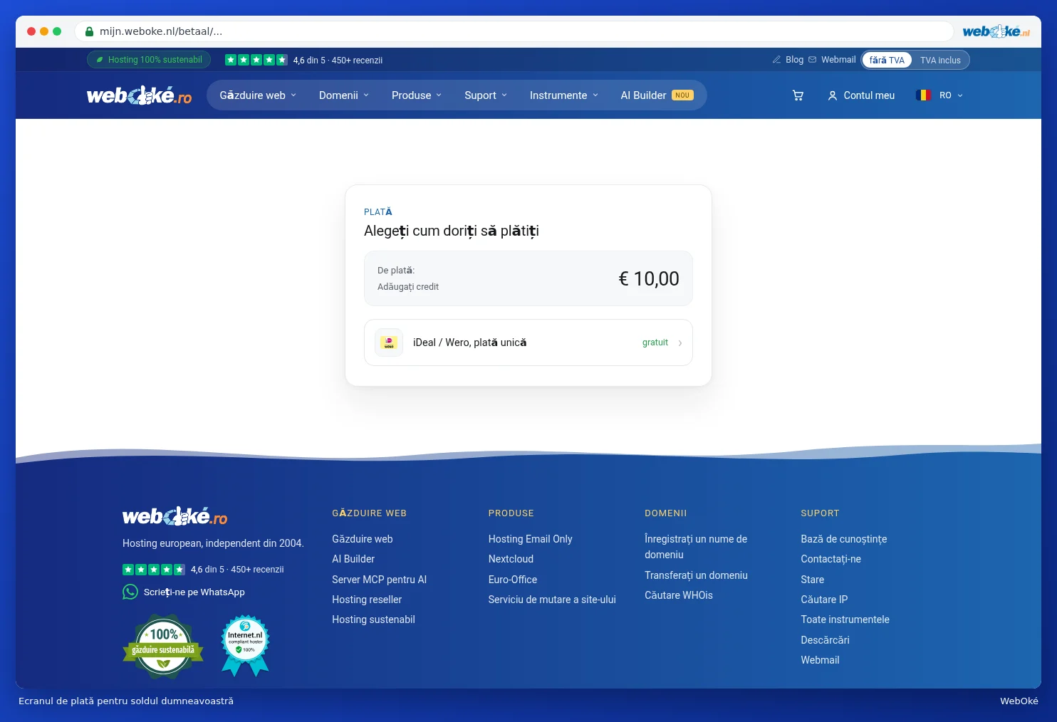The image size is (1057, 722).
Task: Click the Romanian flag icon
Action: 924,95
